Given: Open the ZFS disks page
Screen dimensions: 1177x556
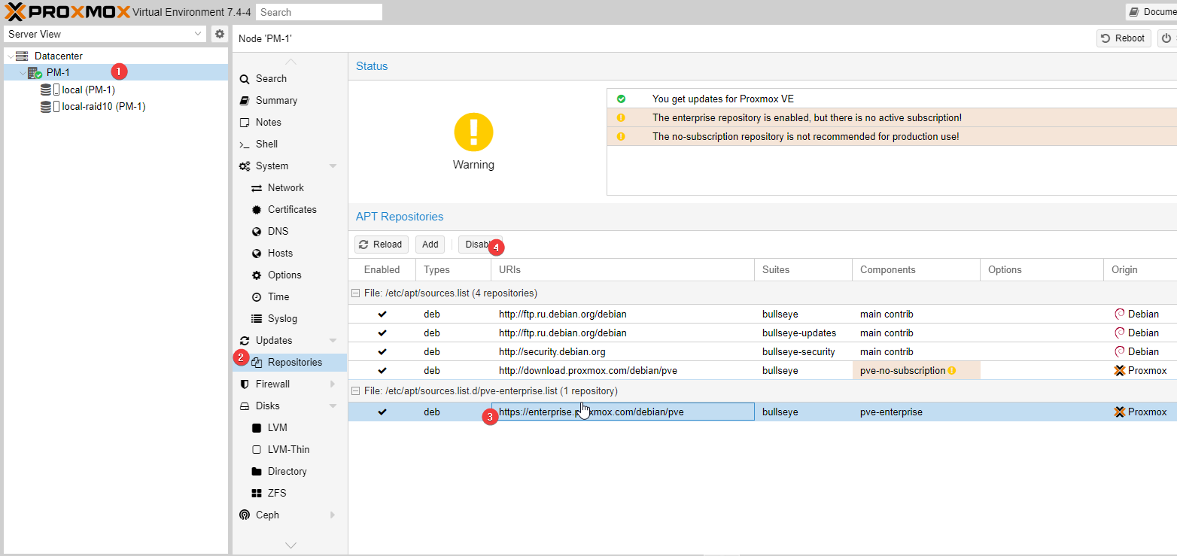Looking at the screenshot, I should coord(277,493).
